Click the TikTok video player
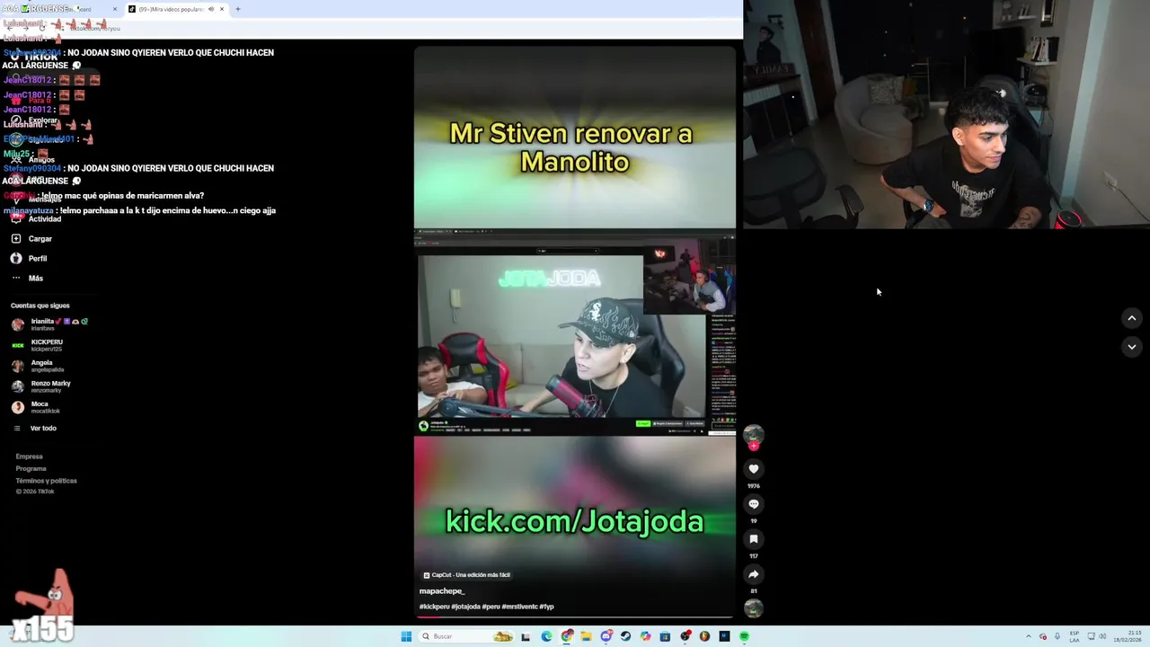Viewport: 1150px width, 647px height. [575, 332]
